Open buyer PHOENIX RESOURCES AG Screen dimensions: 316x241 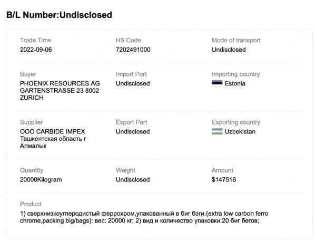pyautogui.click(x=60, y=83)
